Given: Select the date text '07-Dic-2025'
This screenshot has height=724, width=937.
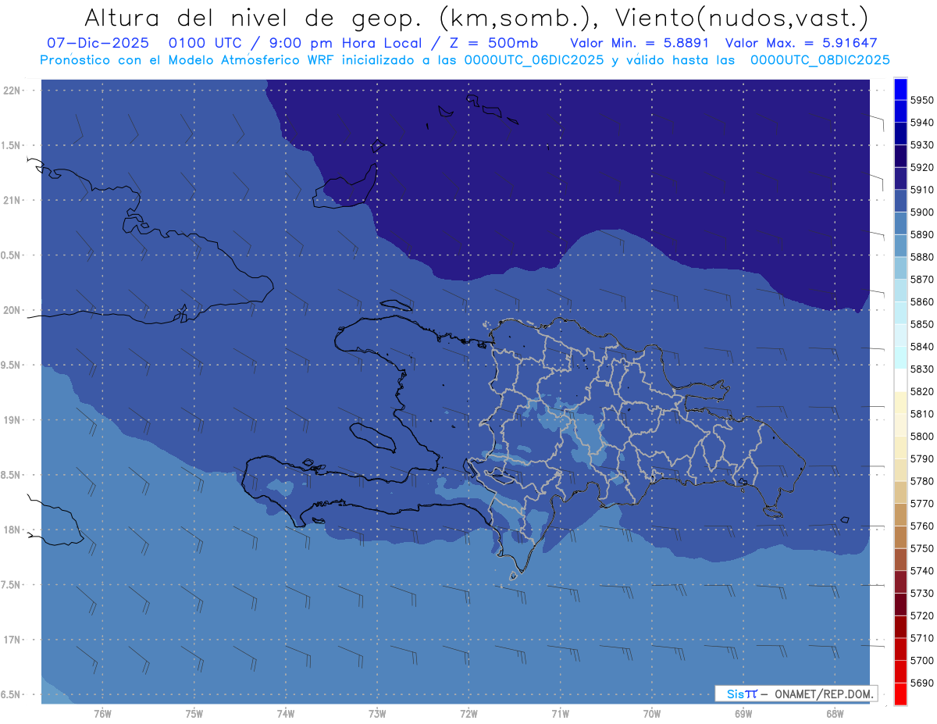Looking at the screenshot, I should (x=98, y=43).
